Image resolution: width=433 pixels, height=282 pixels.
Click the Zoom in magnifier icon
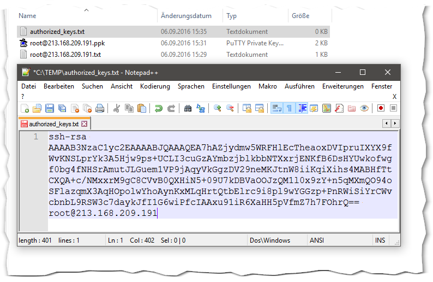click(217, 108)
